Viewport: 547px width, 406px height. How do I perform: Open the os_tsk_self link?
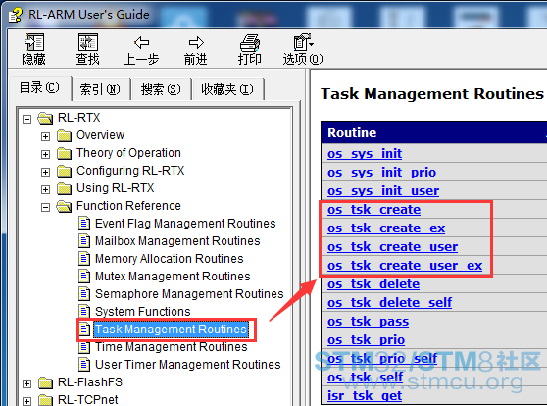click(x=365, y=378)
